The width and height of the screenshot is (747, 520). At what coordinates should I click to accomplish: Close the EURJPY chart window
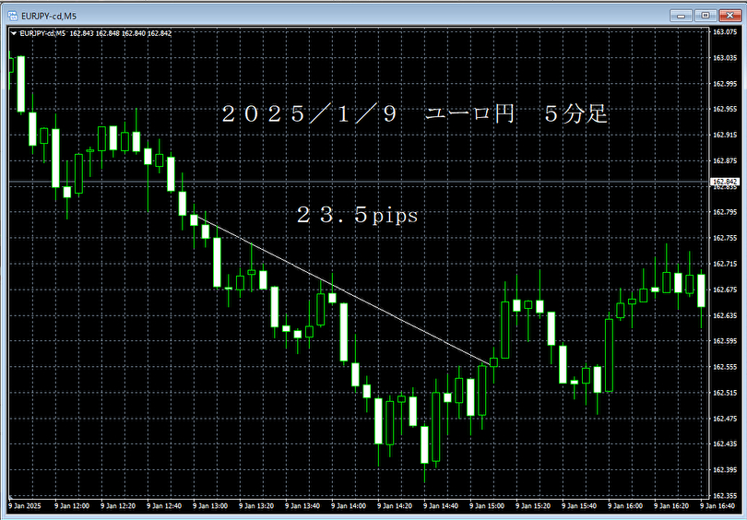coord(730,16)
